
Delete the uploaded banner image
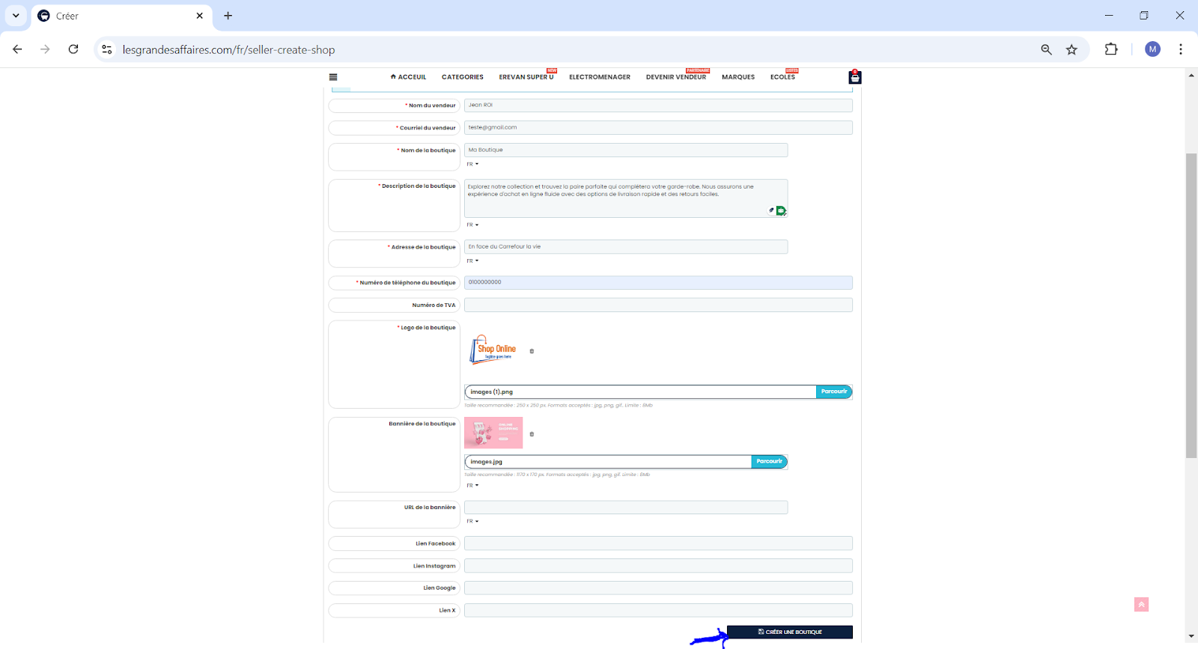(532, 434)
